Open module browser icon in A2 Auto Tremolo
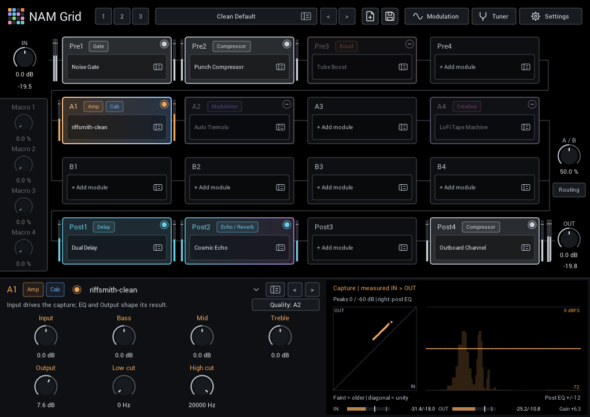The height and width of the screenshot is (417, 590). pos(281,127)
